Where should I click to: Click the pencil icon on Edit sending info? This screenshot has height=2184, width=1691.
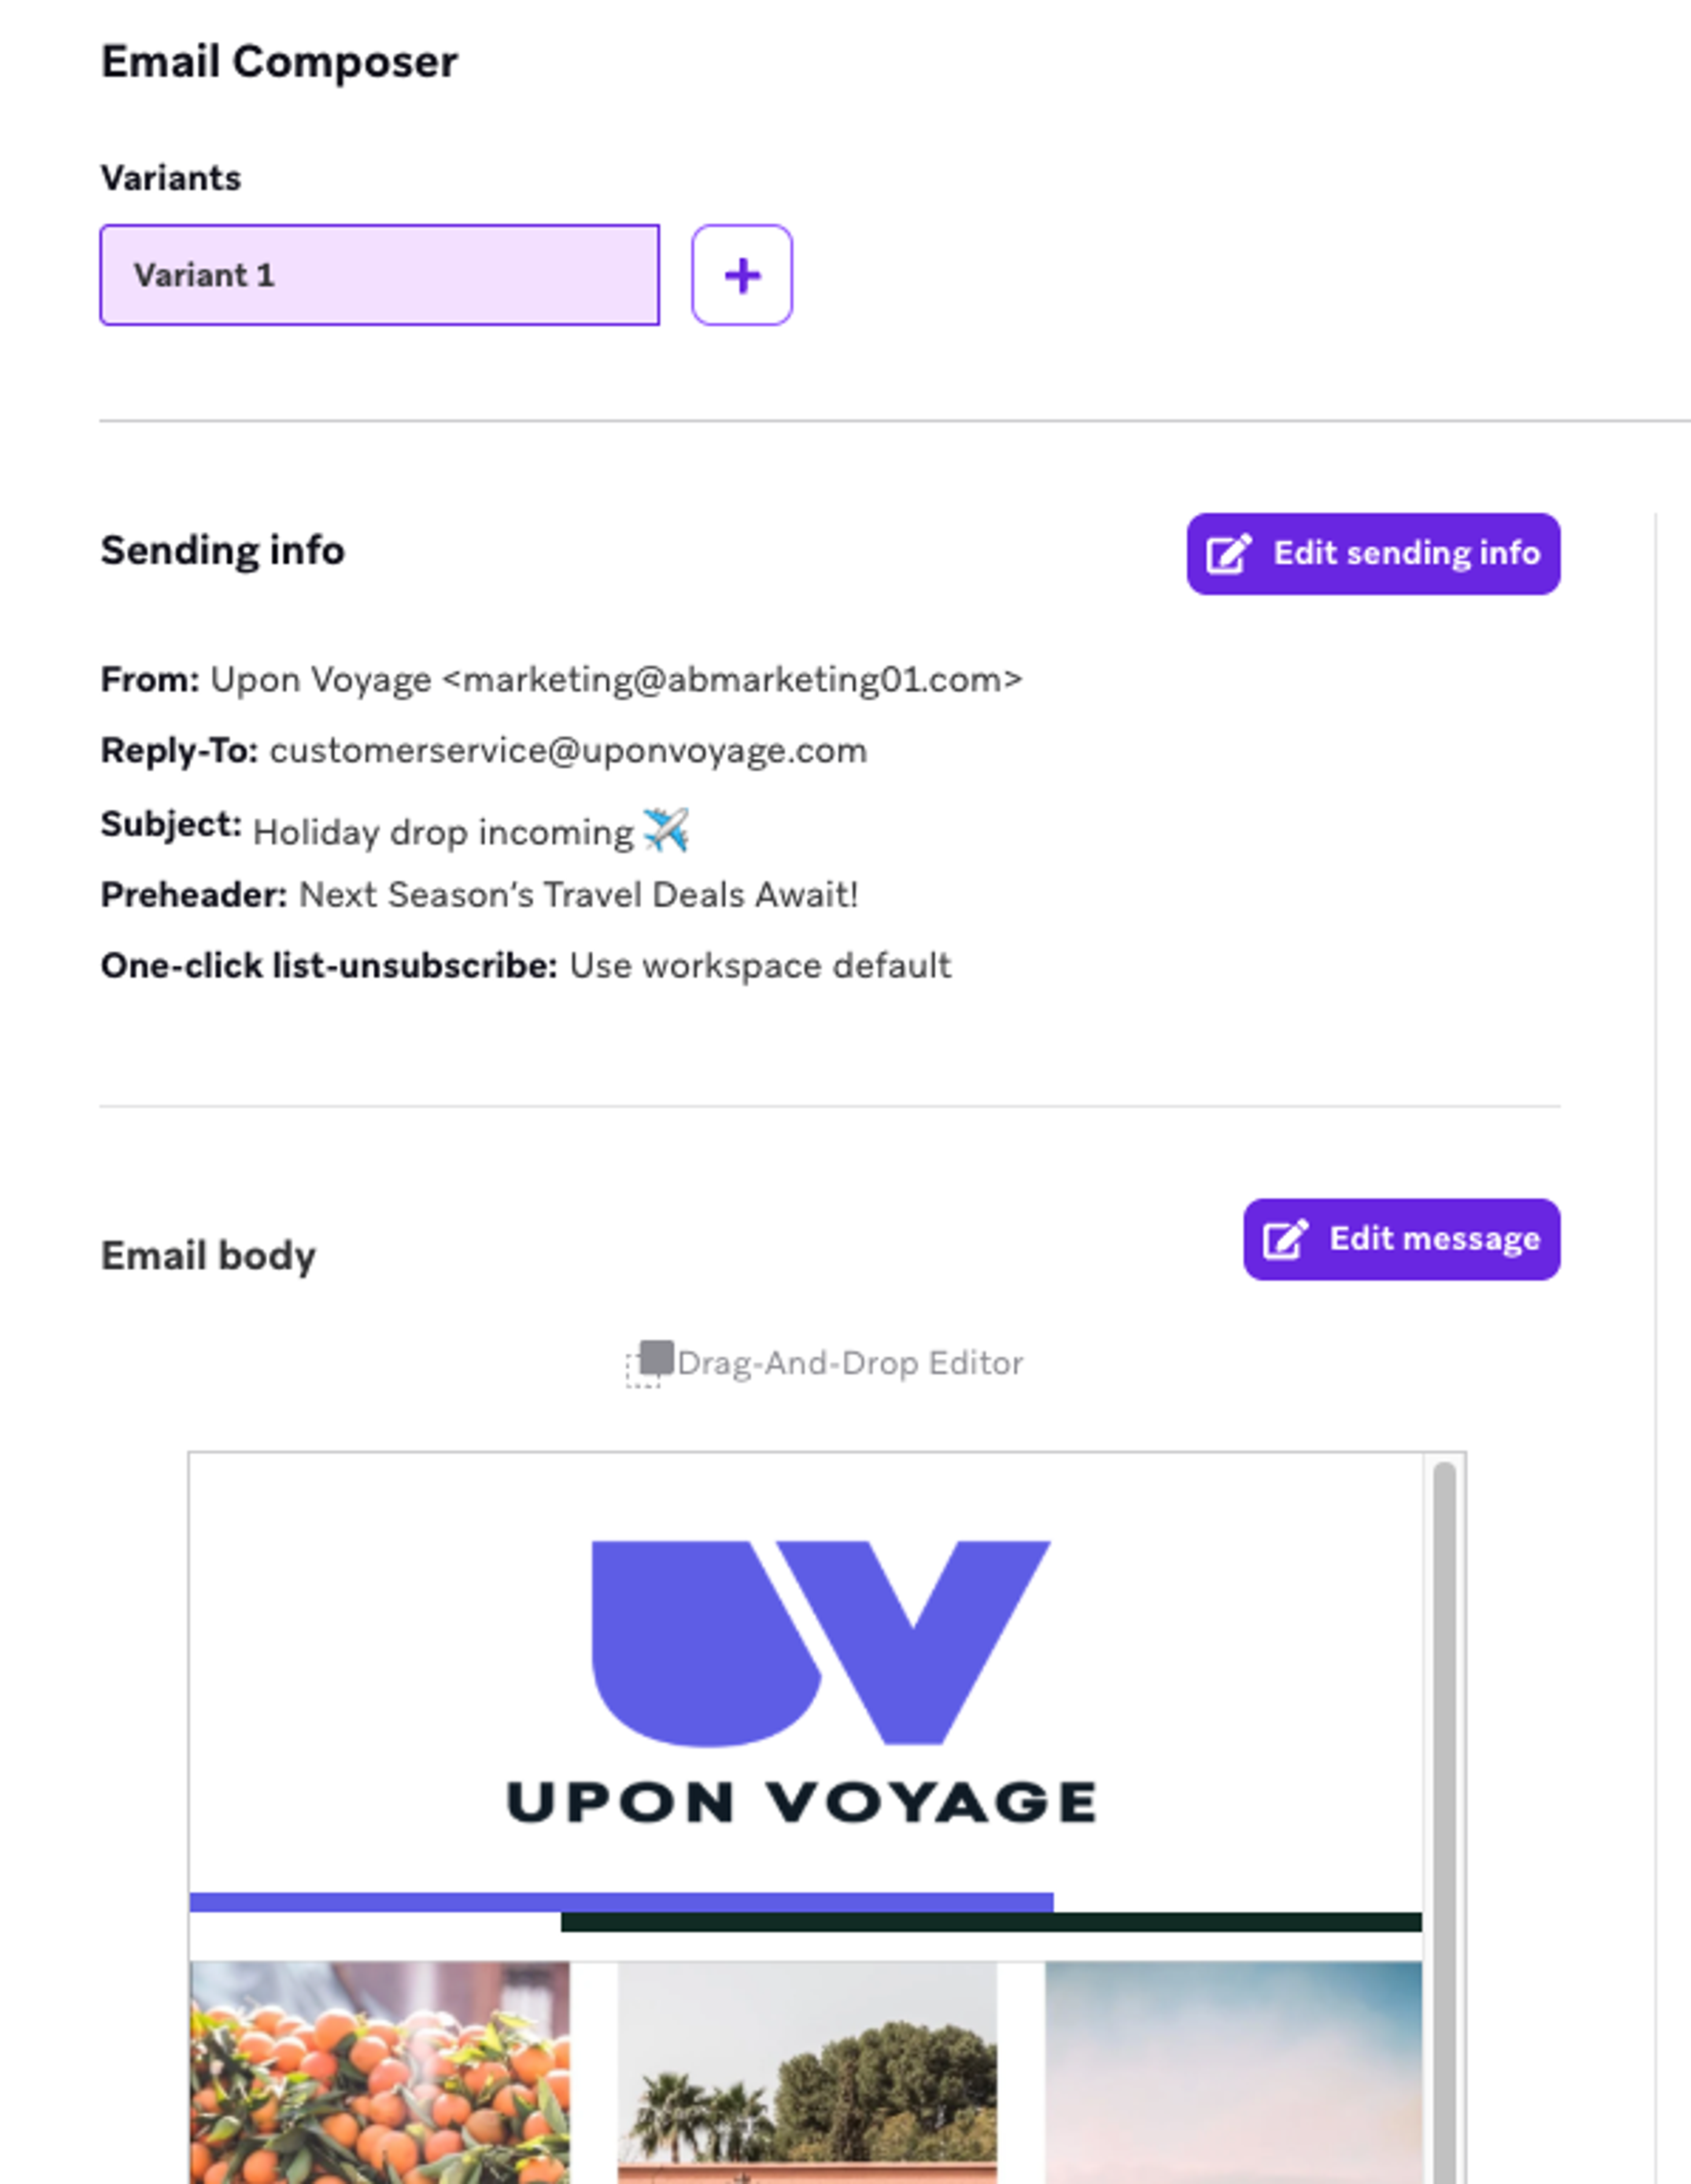(x=1227, y=554)
